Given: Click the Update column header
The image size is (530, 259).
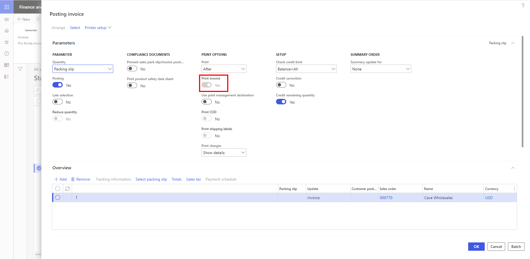Looking at the screenshot, I should pos(328,189).
